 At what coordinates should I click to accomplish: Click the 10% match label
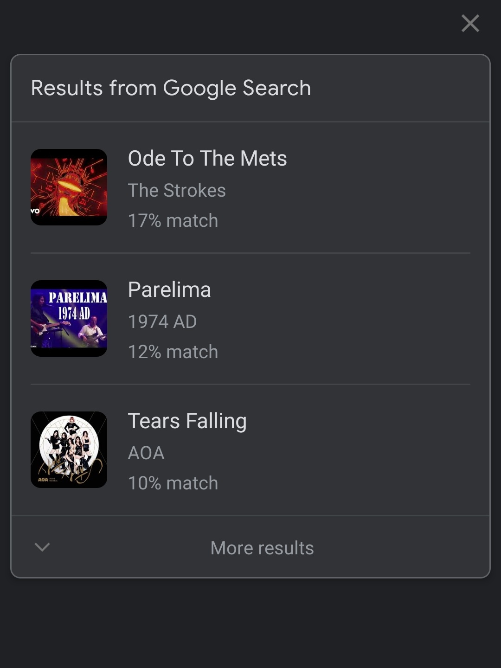pos(173,483)
